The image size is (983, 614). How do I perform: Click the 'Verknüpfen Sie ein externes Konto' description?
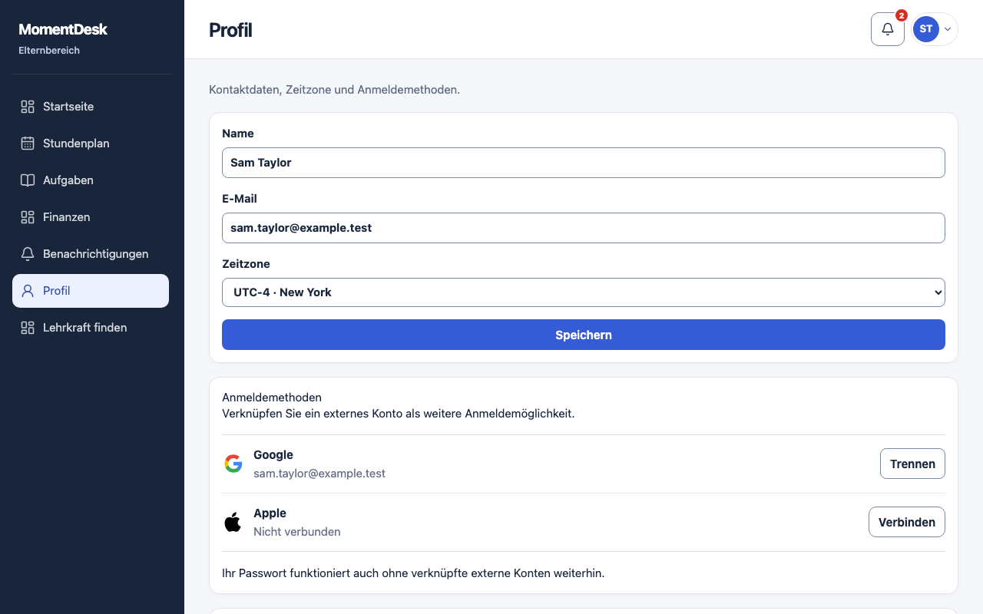(398, 414)
